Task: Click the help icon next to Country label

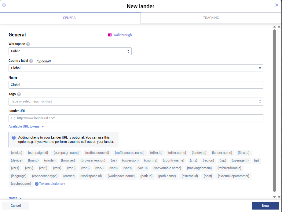Action: [31, 61]
